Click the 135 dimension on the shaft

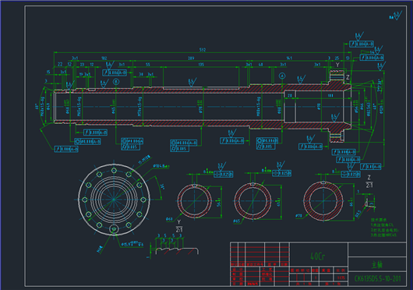tap(201, 65)
